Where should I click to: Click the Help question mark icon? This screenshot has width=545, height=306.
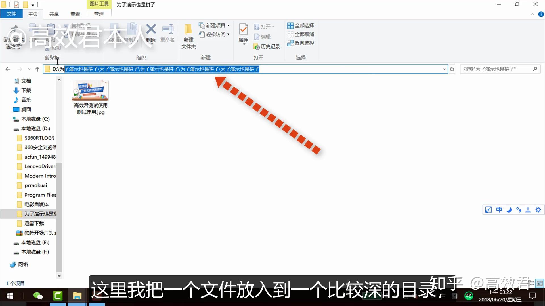click(x=541, y=14)
